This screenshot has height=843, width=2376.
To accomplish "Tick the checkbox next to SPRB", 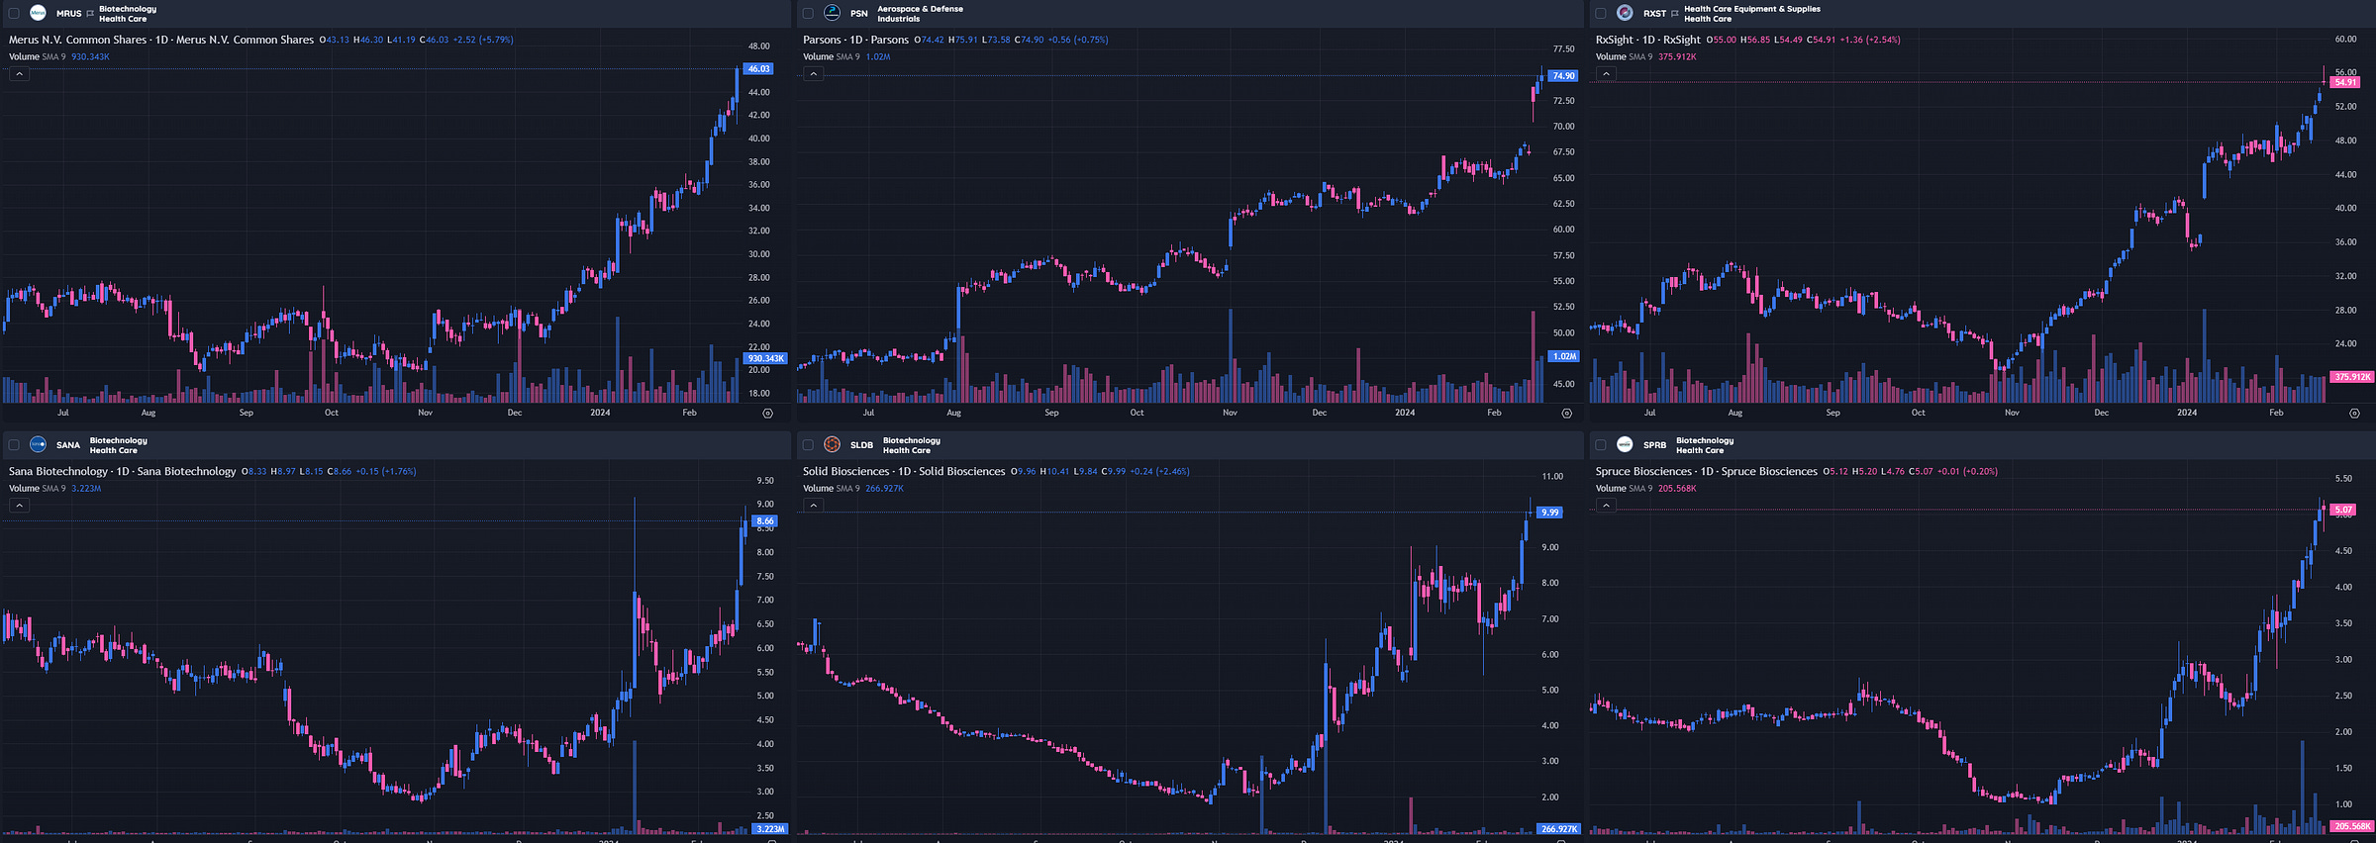I will click(x=1601, y=445).
